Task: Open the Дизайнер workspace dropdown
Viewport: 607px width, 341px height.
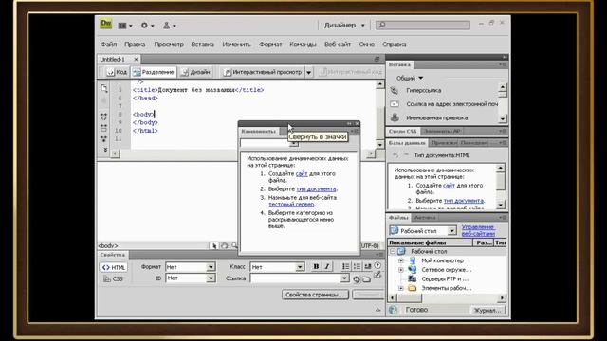Action: (x=344, y=26)
